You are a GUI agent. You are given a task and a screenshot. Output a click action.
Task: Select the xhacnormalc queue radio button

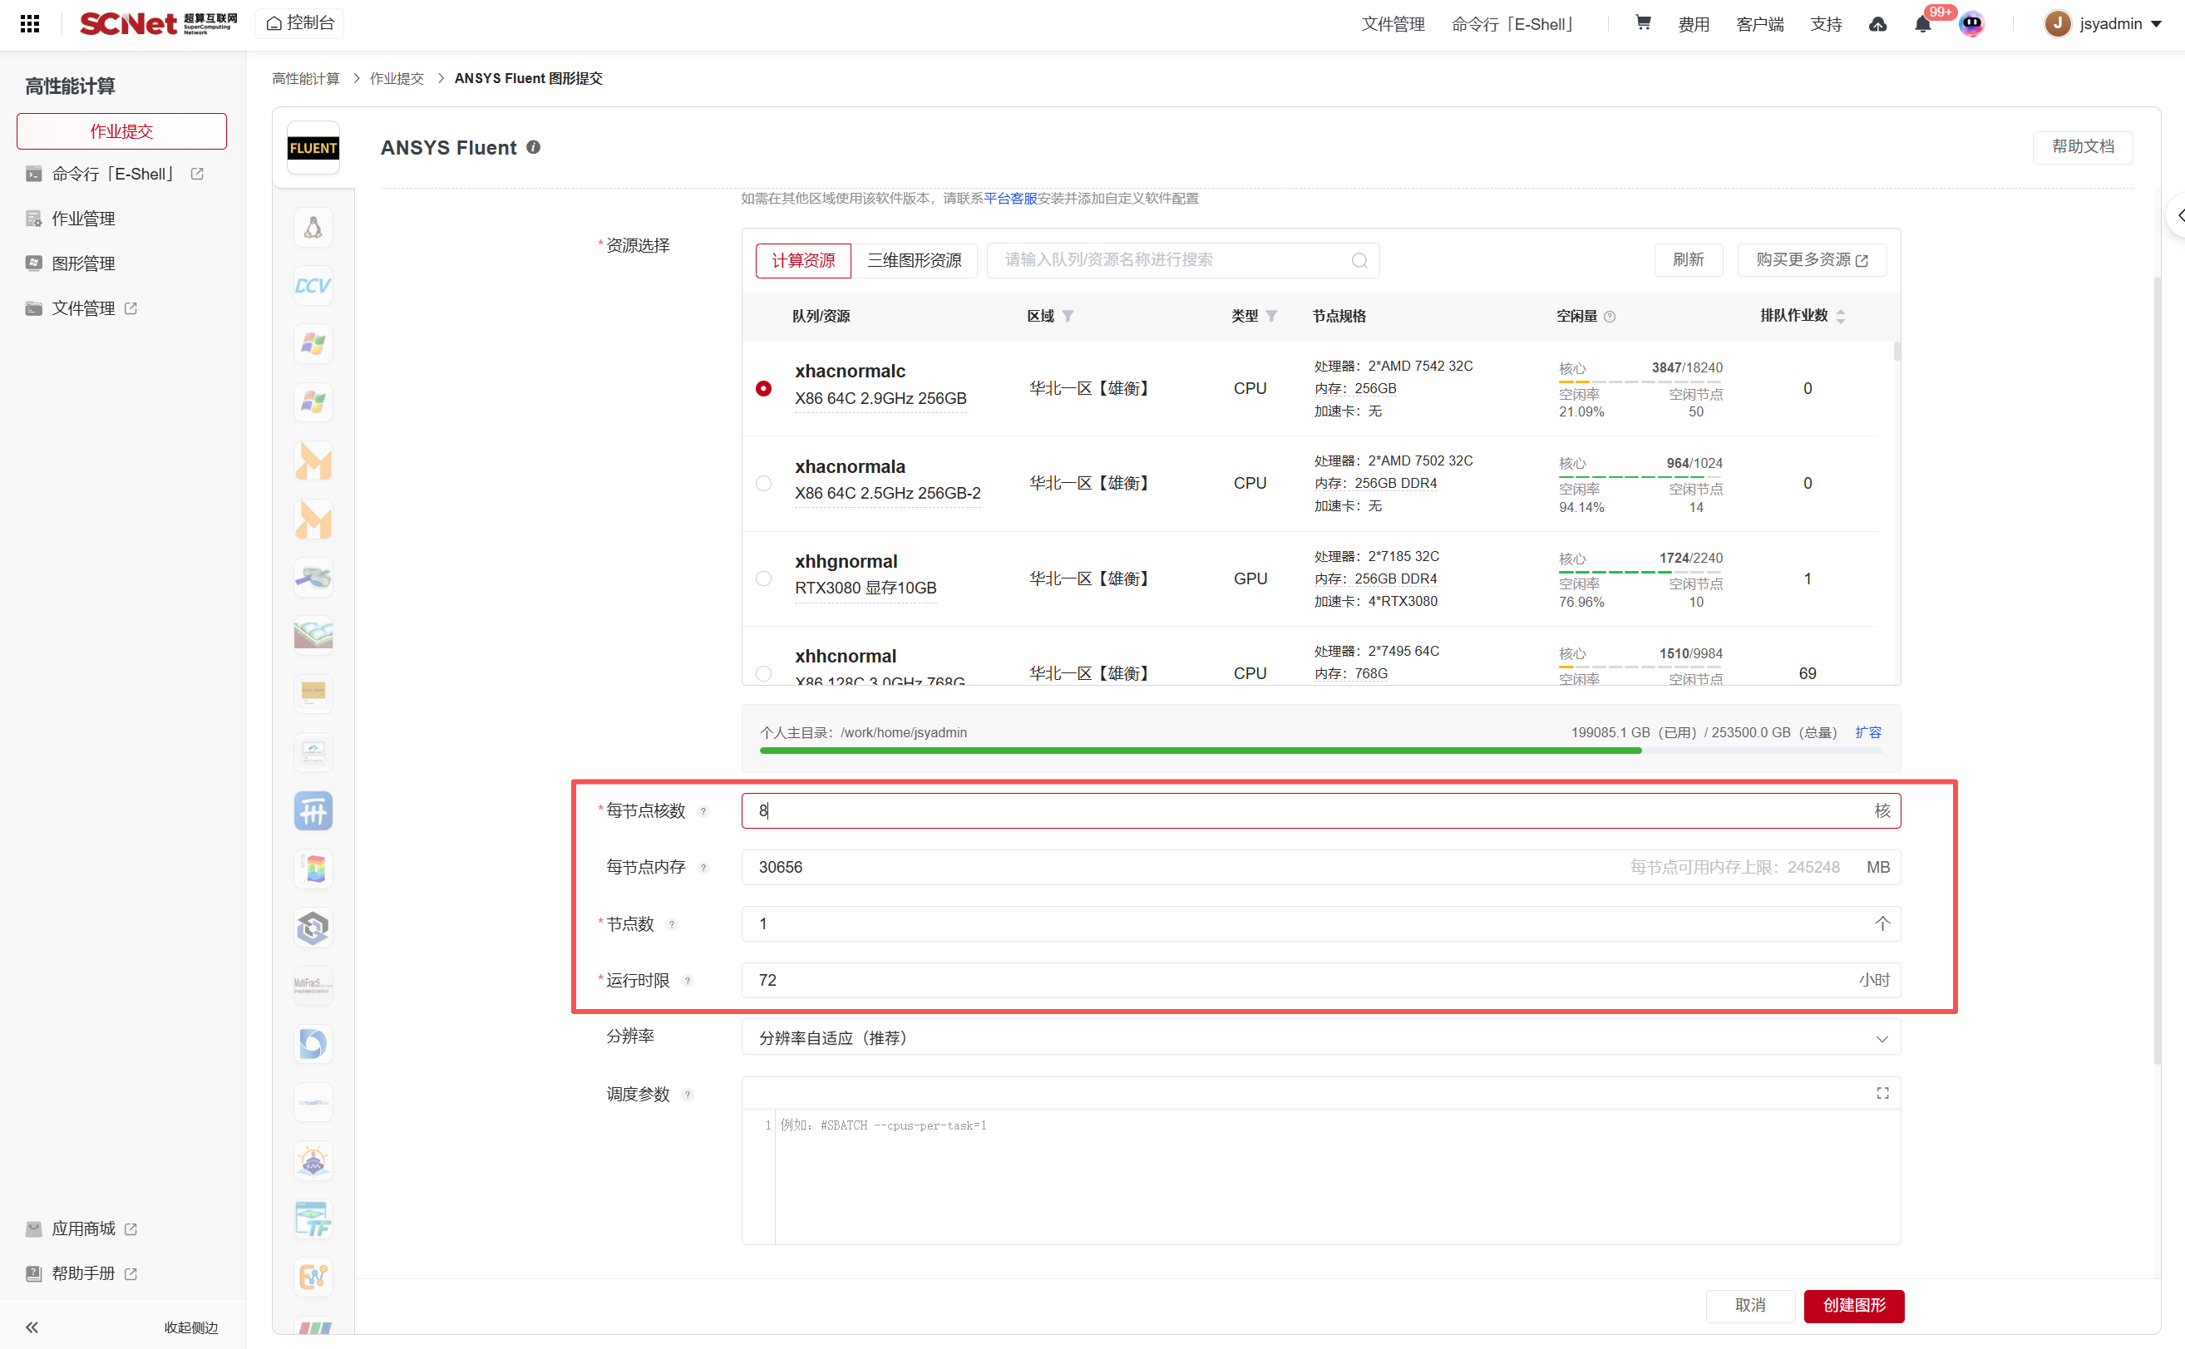click(x=764, y=388)
